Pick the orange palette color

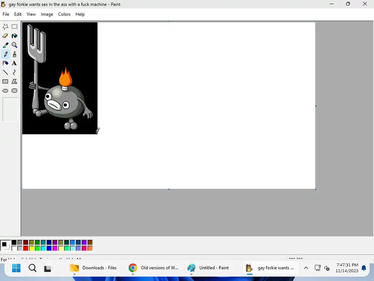click(x=90, y=248)
